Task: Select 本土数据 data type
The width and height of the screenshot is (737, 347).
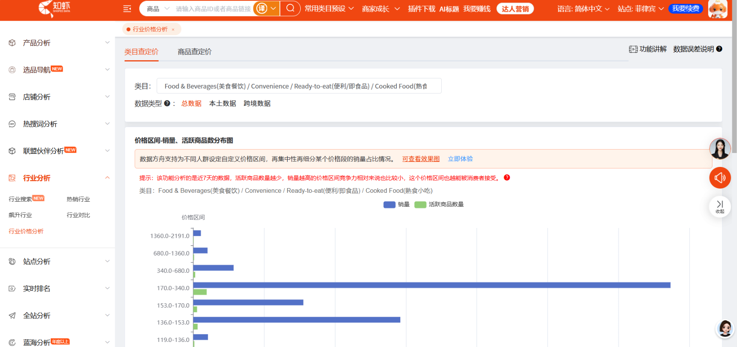Action: (222, 103)
